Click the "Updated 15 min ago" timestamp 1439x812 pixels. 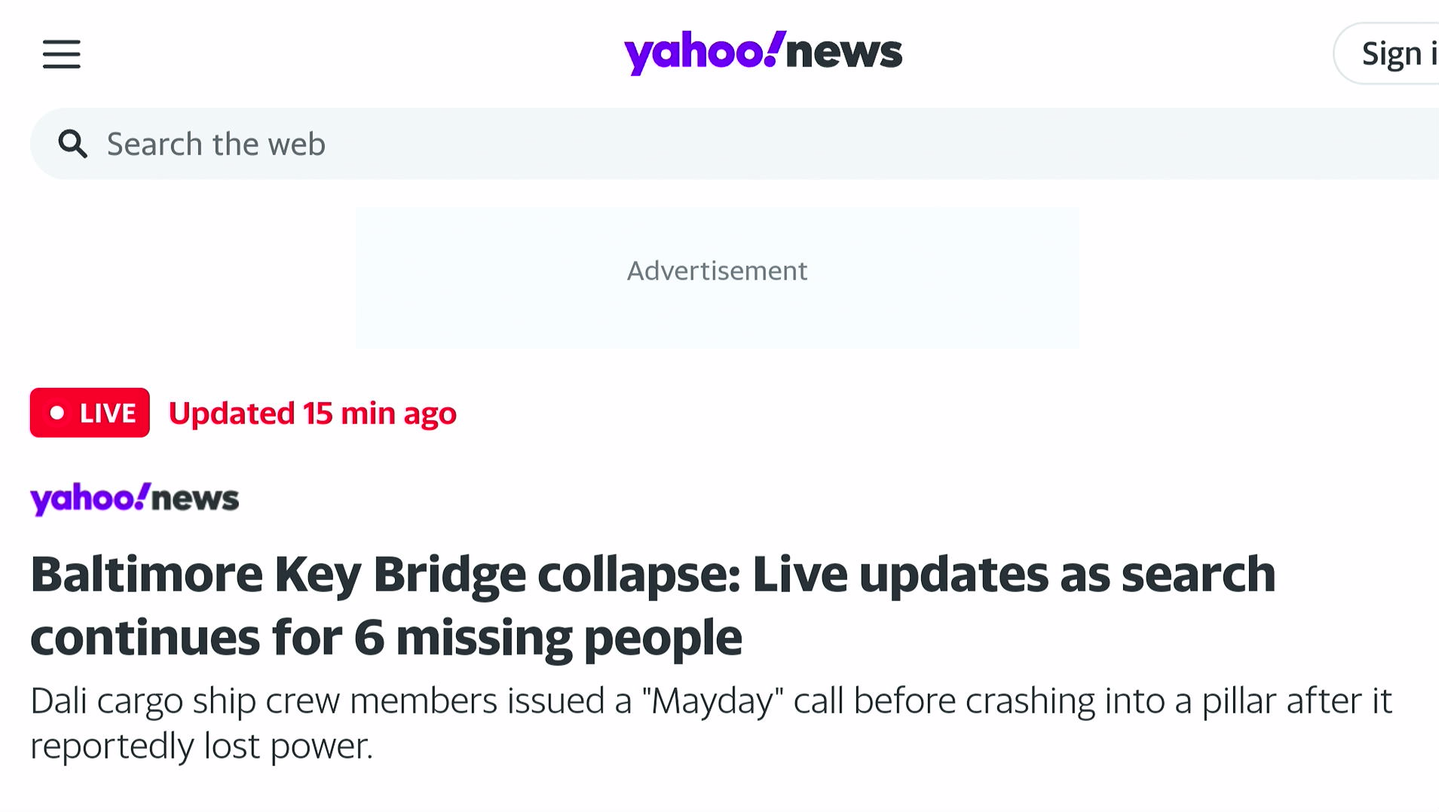(x=312, y=413)
